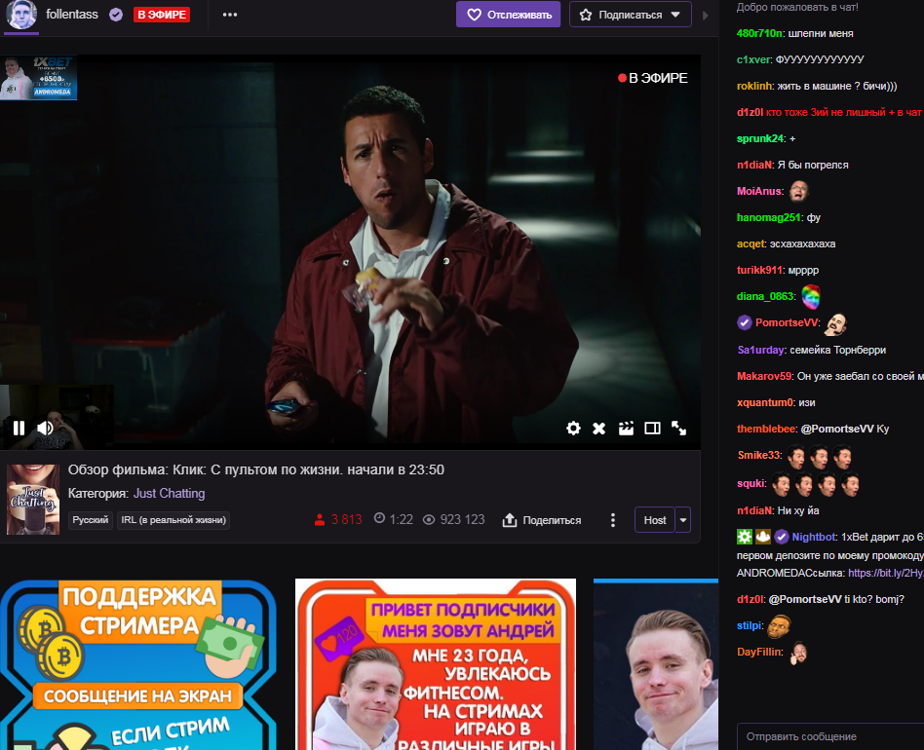This screenshot has height=750, width=924.
Task: Expand the Host dropdown arrow
Action: point(683,520)
